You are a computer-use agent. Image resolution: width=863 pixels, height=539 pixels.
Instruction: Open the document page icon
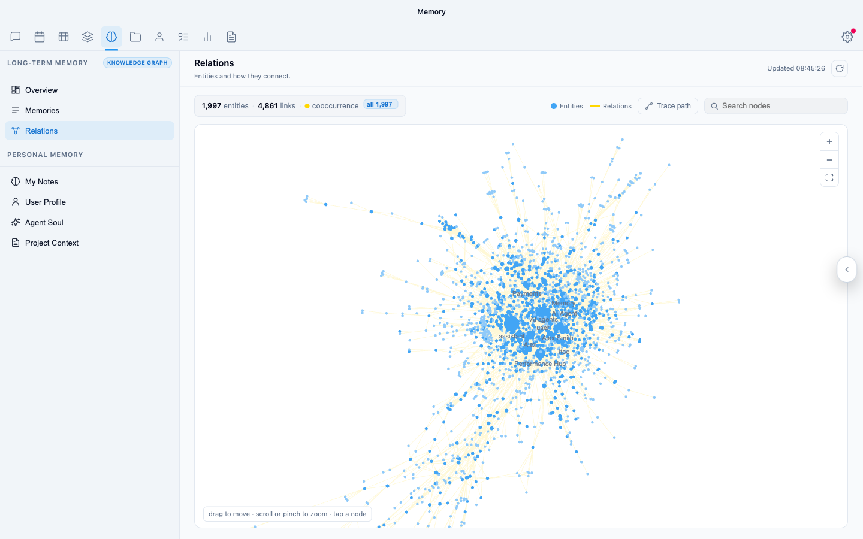pos(231,37)
